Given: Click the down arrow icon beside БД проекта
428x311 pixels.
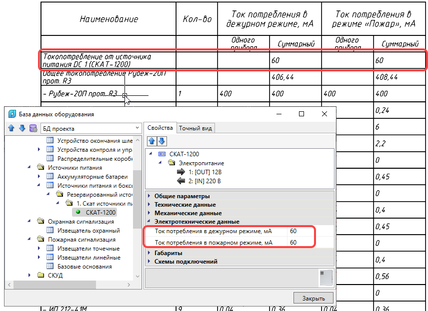Looking at the screenshot, I should [x=22, y=128].
